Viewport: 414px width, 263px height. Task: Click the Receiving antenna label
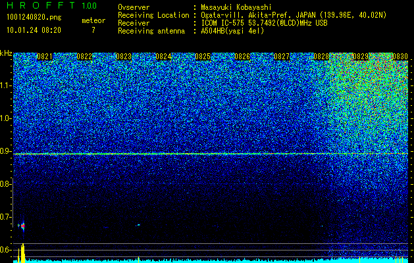tap(151, 31)
